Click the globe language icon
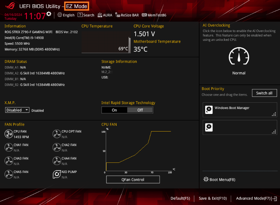Viewport: 280px width, 205px height. [60, 15]
